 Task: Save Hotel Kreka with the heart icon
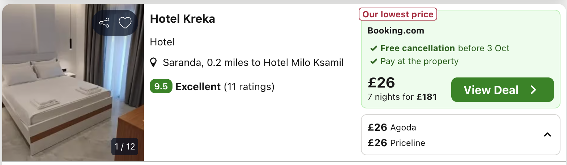125,23
